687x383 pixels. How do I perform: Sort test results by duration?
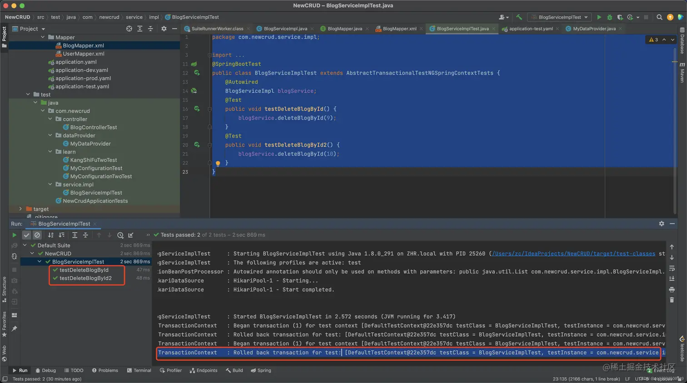61,235
